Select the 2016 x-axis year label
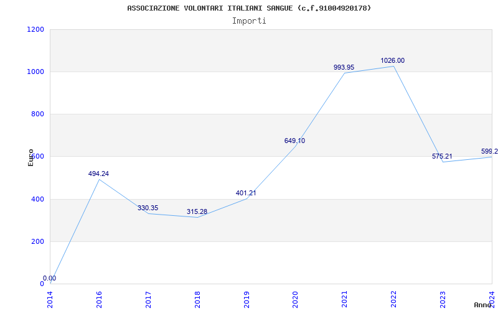 pos(99,299)
